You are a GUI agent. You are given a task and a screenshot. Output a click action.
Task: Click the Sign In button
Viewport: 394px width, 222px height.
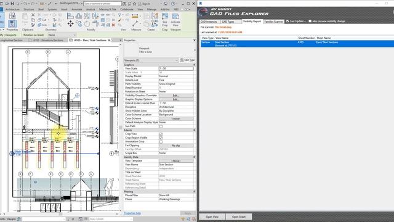pyautogui.click(x=144, y=4)
